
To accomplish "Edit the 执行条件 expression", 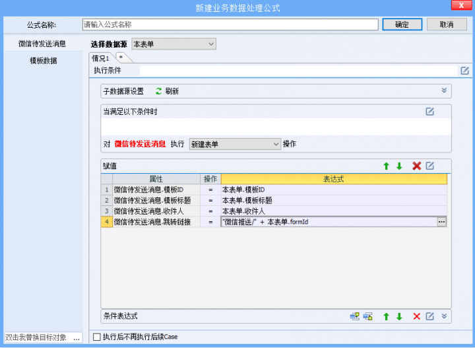I will [464, 71].
